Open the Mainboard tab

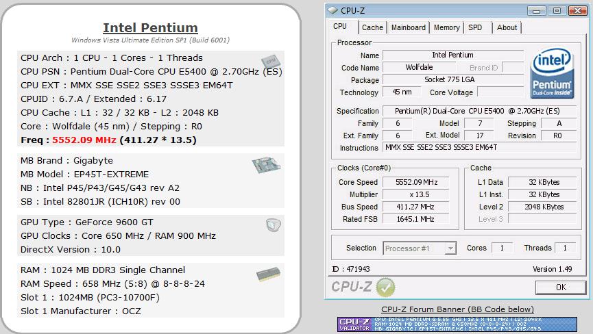pyautogui.click(x=409, y=27)
